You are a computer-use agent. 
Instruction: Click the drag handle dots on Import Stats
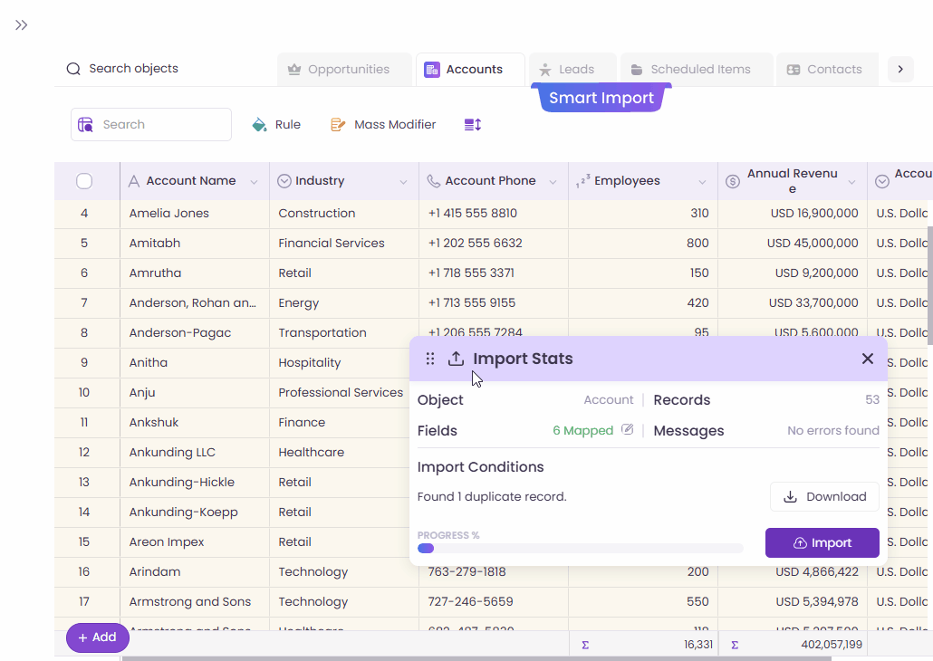point(429,359)
